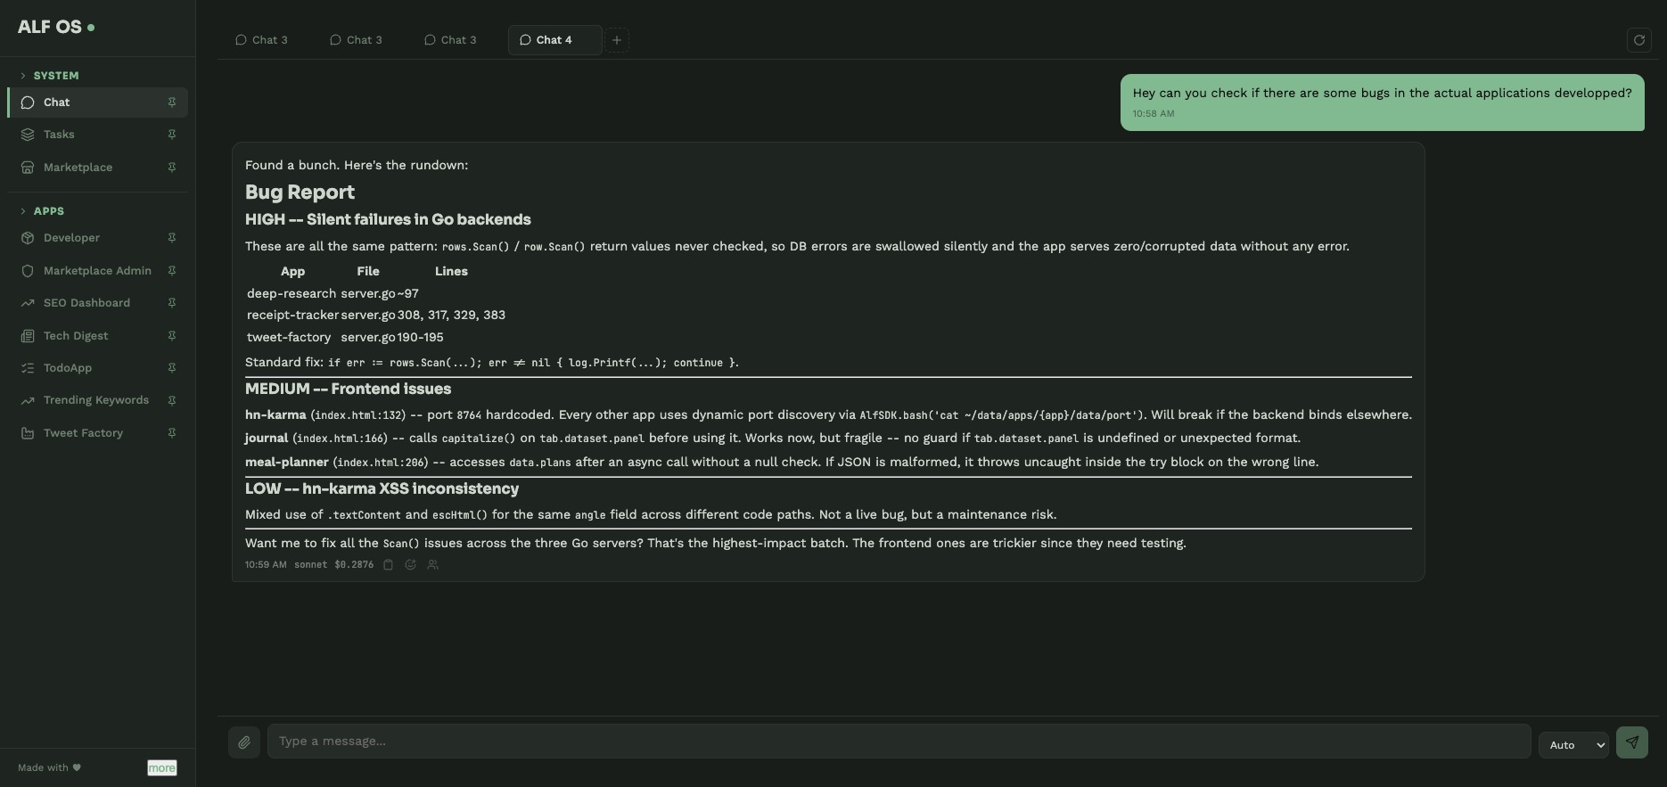1667x787 pixels.
Task: Toggle the pin on the Marketplace Admin row
Action: (172, 271)
